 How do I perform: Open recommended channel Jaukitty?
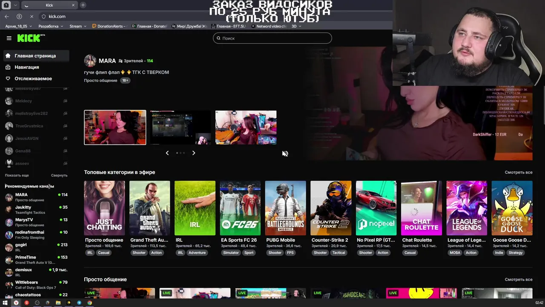click(x=36, y=210)
